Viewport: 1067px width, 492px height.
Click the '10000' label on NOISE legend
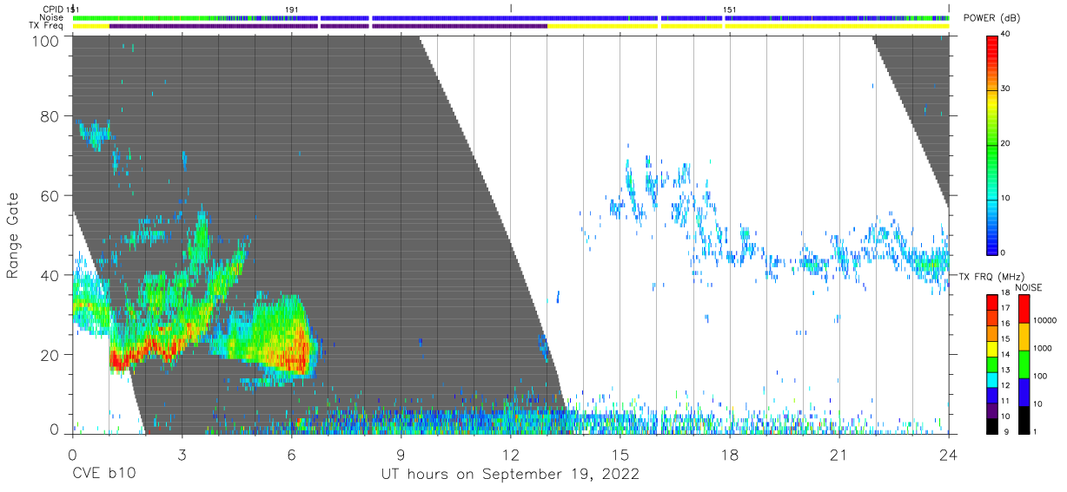click(1046, 320)
